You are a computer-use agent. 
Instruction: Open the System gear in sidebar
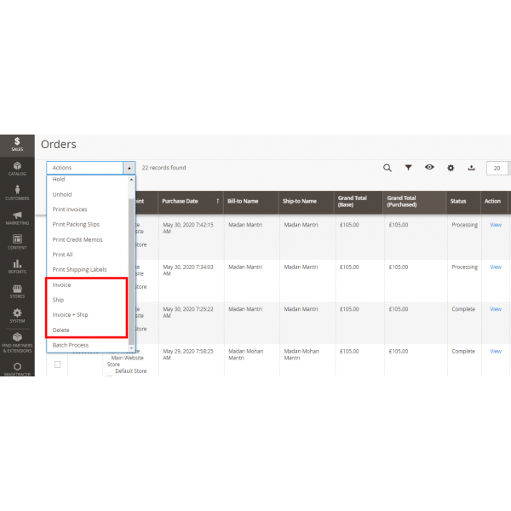tap(17, 315)
